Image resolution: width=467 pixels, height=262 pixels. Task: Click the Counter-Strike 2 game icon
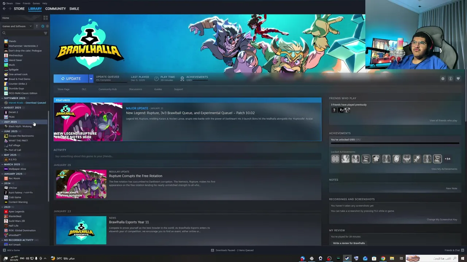click(x=6, y=84)
